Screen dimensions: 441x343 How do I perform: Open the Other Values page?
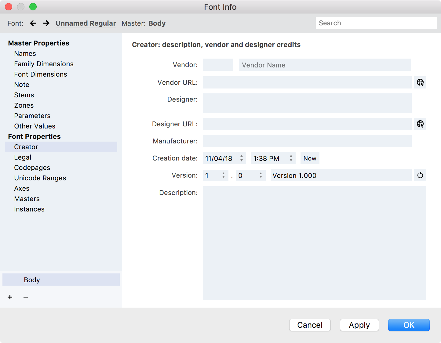[x=35, y=126]
